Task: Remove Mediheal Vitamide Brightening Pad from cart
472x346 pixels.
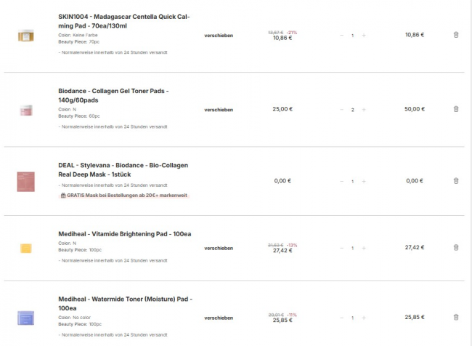Action: (x=456, y=248)
